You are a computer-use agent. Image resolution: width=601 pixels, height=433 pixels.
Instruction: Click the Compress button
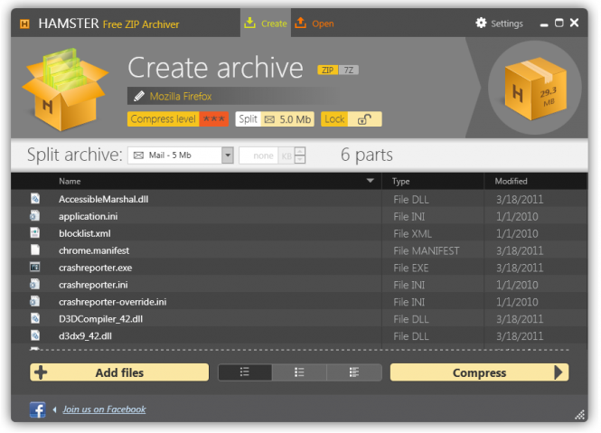(x=480, y=372)
